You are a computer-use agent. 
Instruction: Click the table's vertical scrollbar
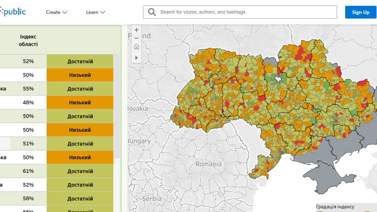117,106
